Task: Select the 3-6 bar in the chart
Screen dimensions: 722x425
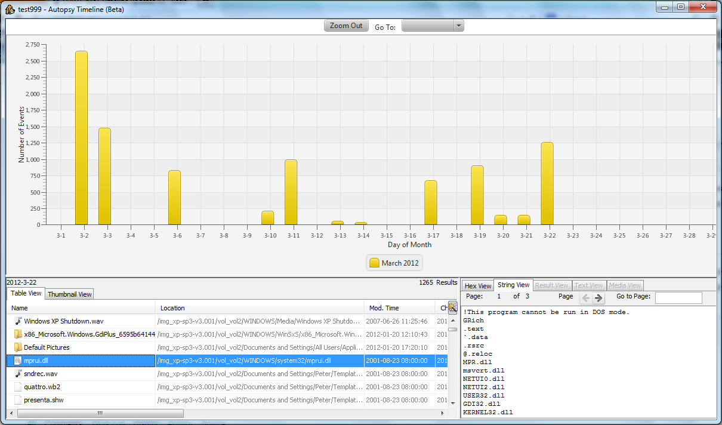Action: 175,198
